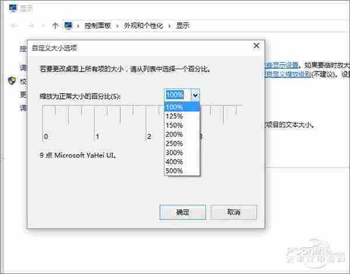The image size is (350, 274).
Task: Collapse the percentage dropdown arrow
Action: [x=195, y=95]
